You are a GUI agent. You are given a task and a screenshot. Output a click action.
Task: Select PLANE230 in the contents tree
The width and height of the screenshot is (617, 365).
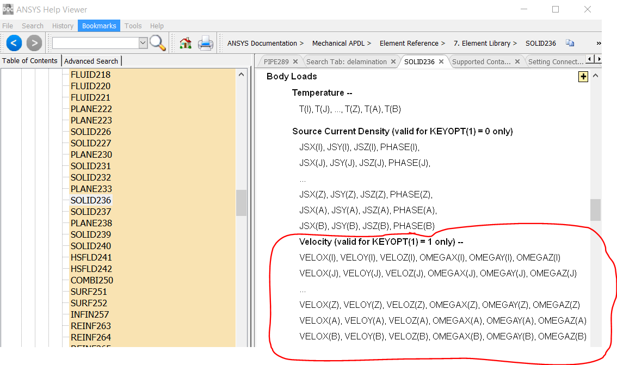point(91,154)
